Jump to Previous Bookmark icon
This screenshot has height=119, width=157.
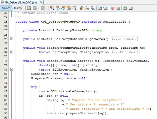tap(82, 8)
